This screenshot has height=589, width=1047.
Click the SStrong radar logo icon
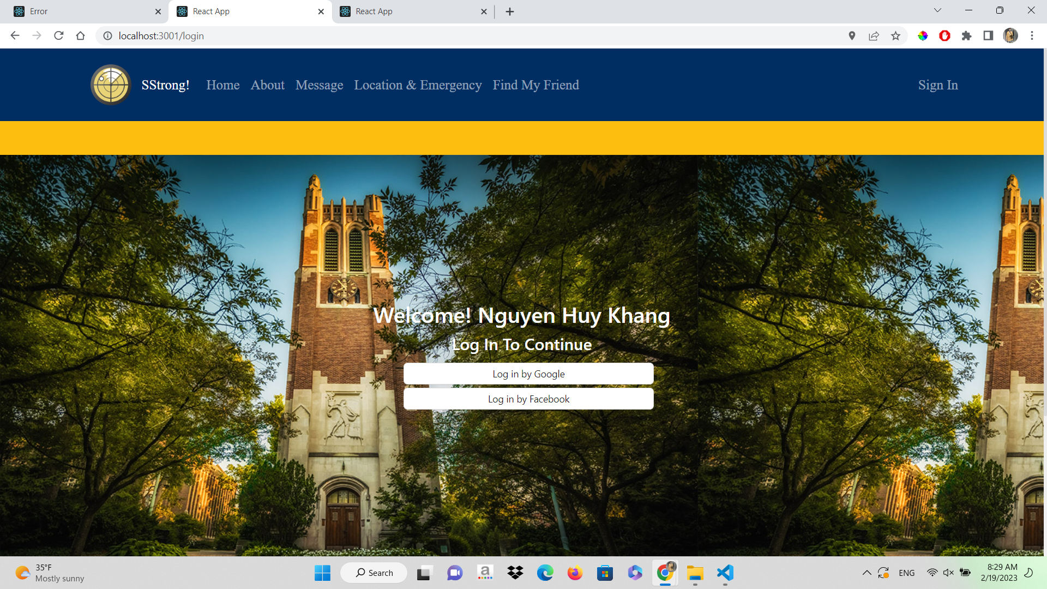click(111, 85)
